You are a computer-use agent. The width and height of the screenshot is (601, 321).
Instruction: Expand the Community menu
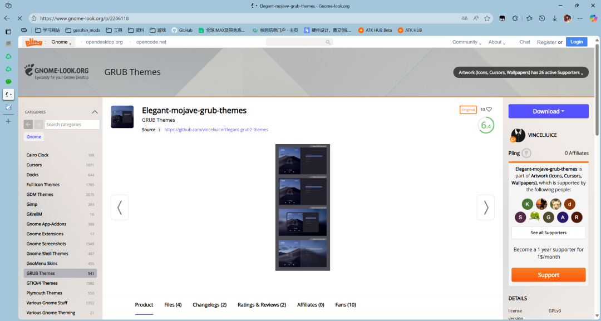click(466, 42)
